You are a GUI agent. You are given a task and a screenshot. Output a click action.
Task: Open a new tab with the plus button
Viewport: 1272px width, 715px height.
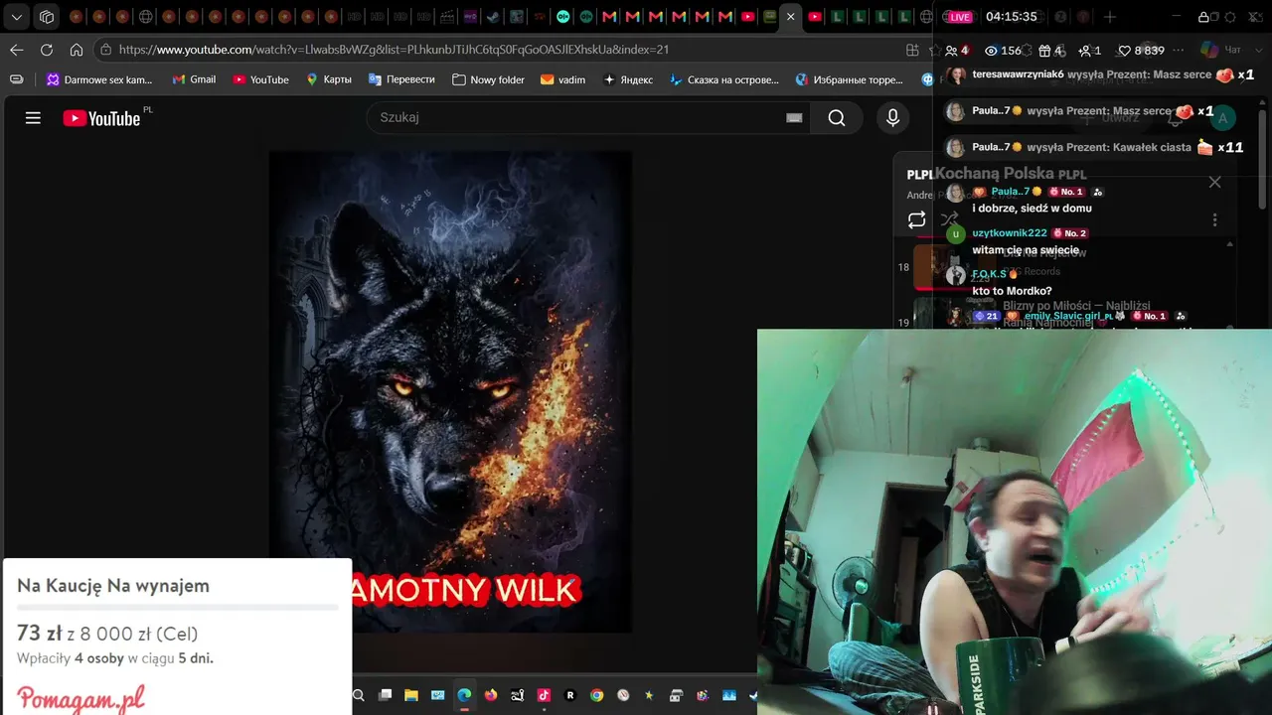coord(1110,17)
